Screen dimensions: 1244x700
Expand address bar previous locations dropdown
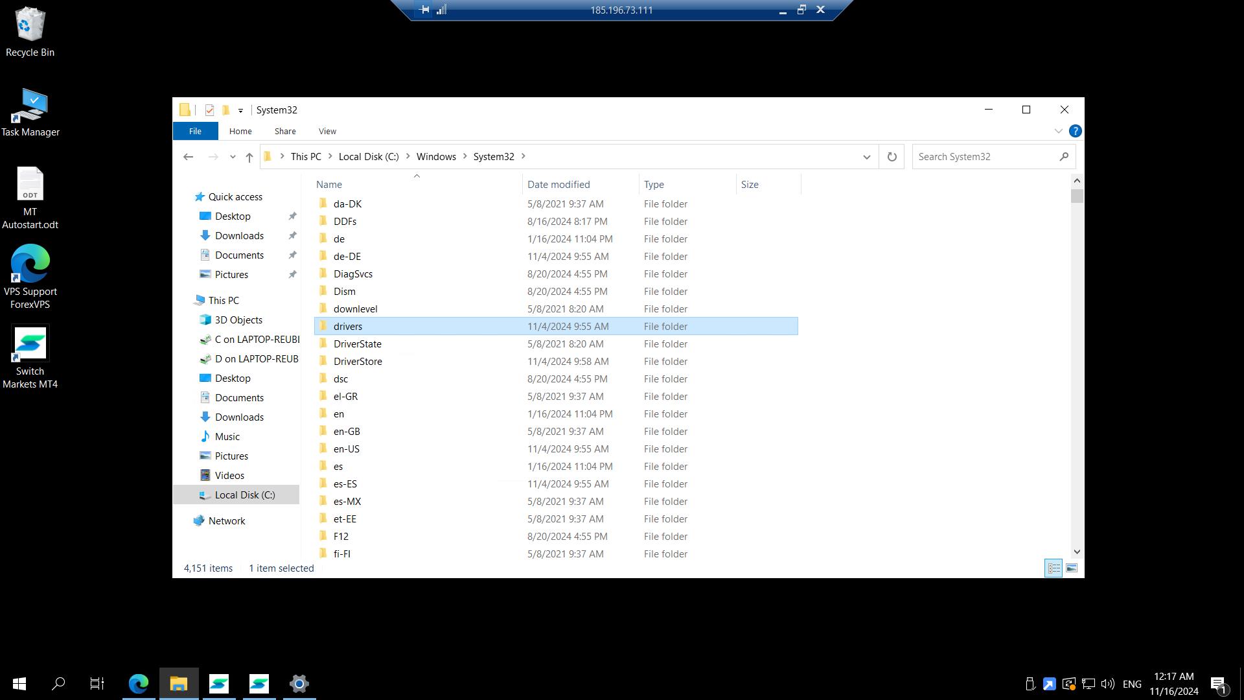tap(866, 157)
